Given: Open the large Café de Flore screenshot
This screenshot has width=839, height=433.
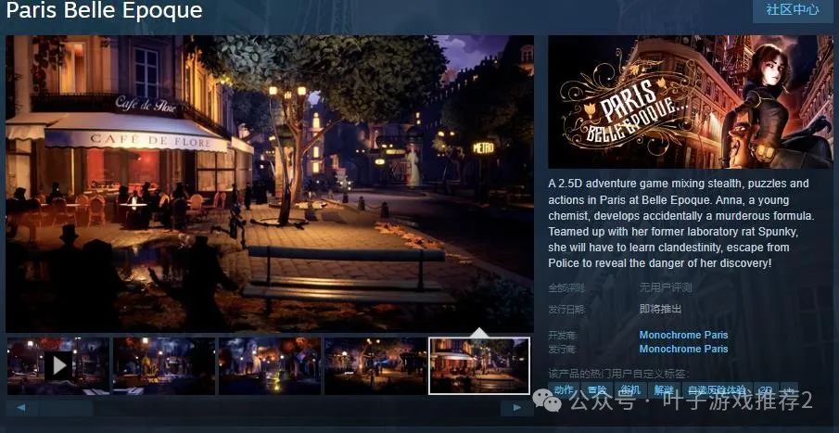Looking at the screenshot, I should click(x=270, y=184).
